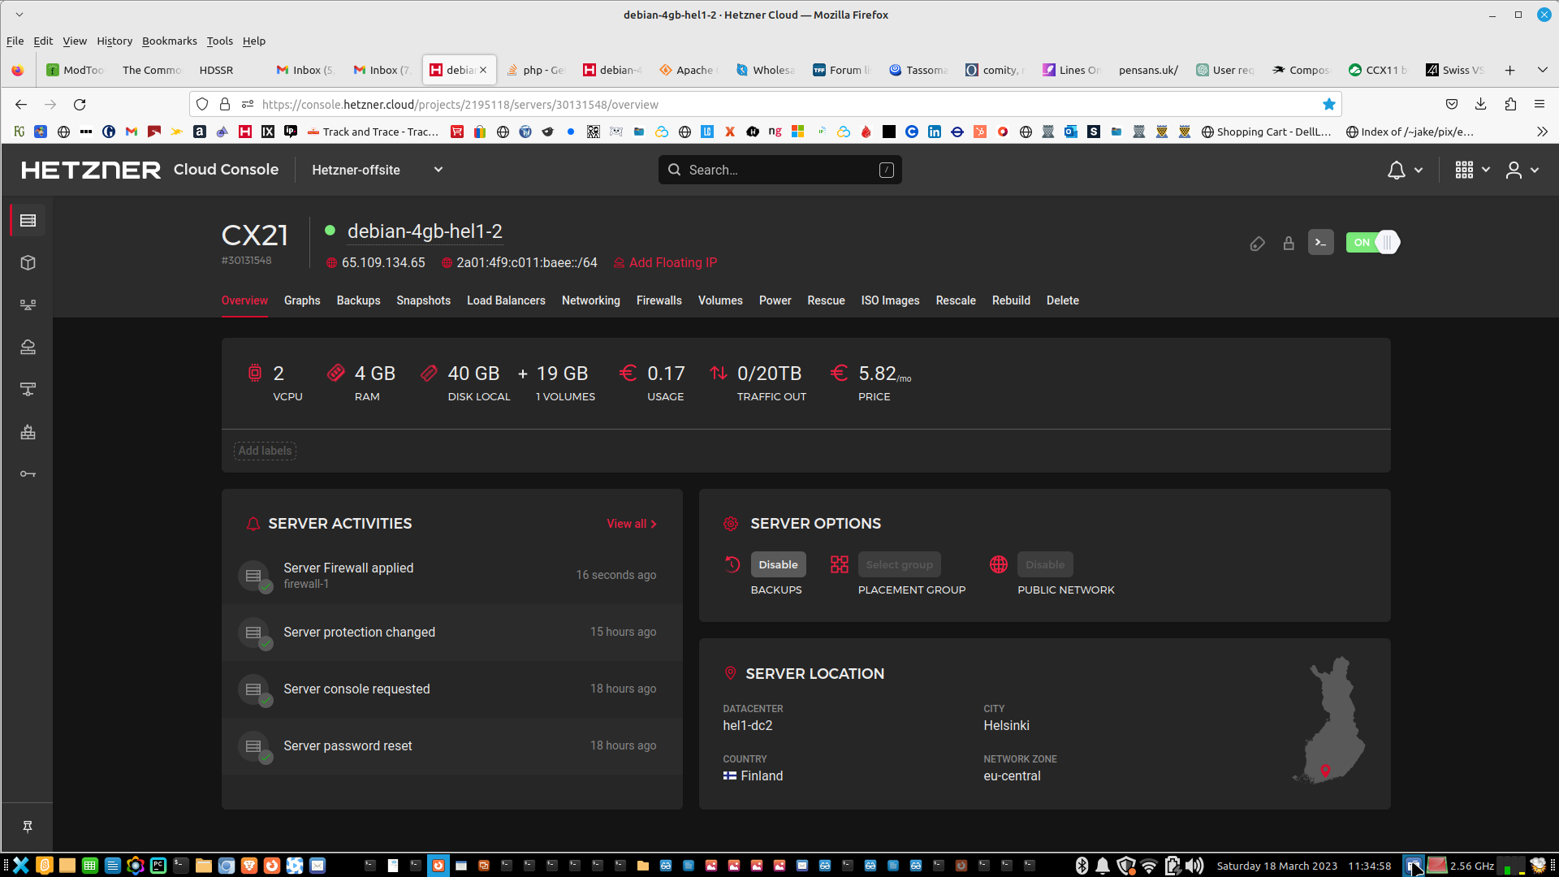1559x877 pixels.
Task: Click View all server activities link
Action: click(x=631, y=525)
